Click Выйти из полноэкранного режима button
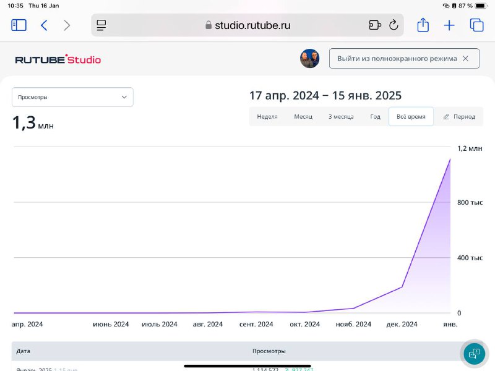 [404, 58]
